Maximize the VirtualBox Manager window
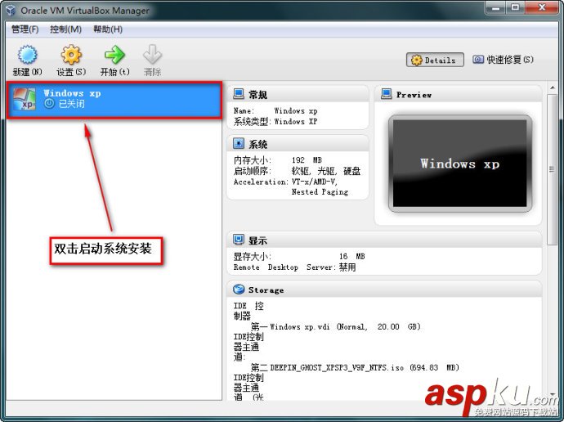The width and height of the screenshot is (564, 422). pyautogui.click(x=515, y=7)
